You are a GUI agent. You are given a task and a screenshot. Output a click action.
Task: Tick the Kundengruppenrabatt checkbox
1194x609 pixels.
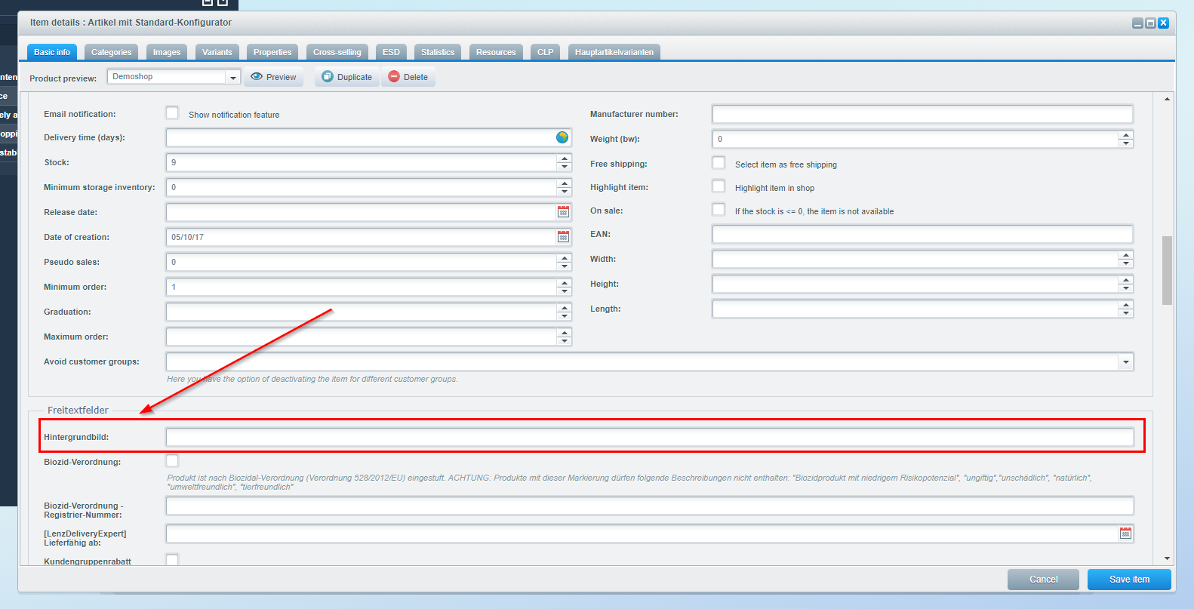point(172,560)
